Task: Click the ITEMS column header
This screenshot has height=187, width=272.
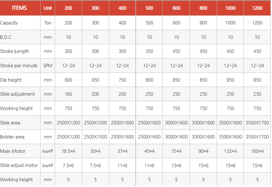Action: (19, 8)
